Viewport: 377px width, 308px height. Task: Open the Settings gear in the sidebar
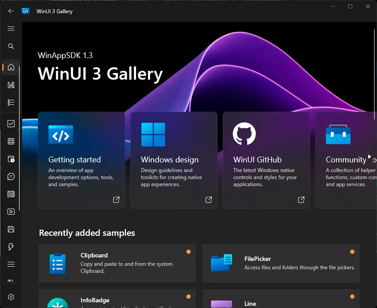coord(11,297)
